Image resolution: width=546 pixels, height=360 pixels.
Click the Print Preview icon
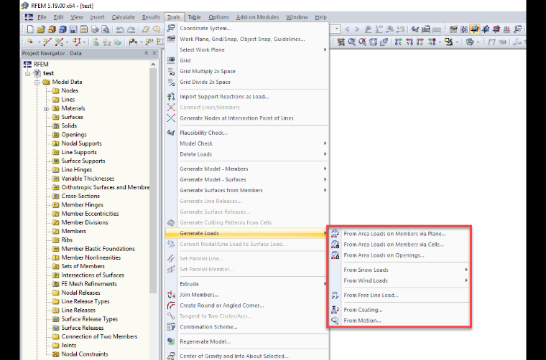[105, 29]
